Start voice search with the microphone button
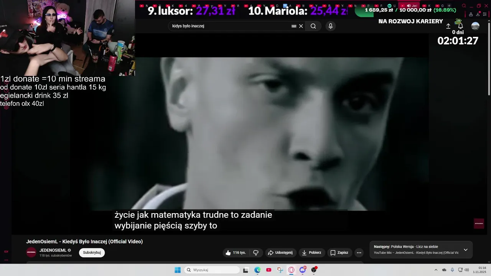The height and width of the screenshot is (276, 491). click(331, 26)
